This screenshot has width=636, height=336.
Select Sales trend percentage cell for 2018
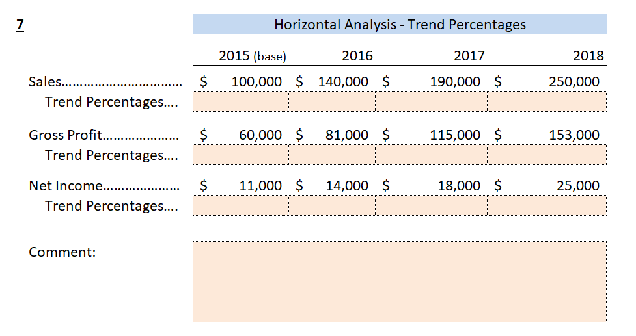tap(547, 101)
